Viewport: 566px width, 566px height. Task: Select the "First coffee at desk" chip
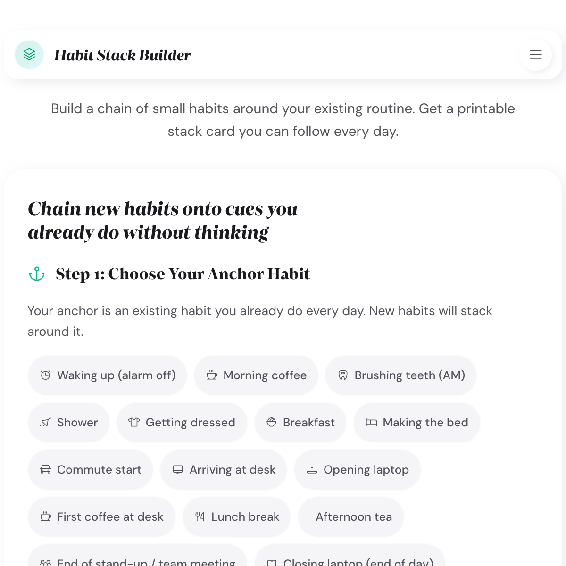pos(101,516)
